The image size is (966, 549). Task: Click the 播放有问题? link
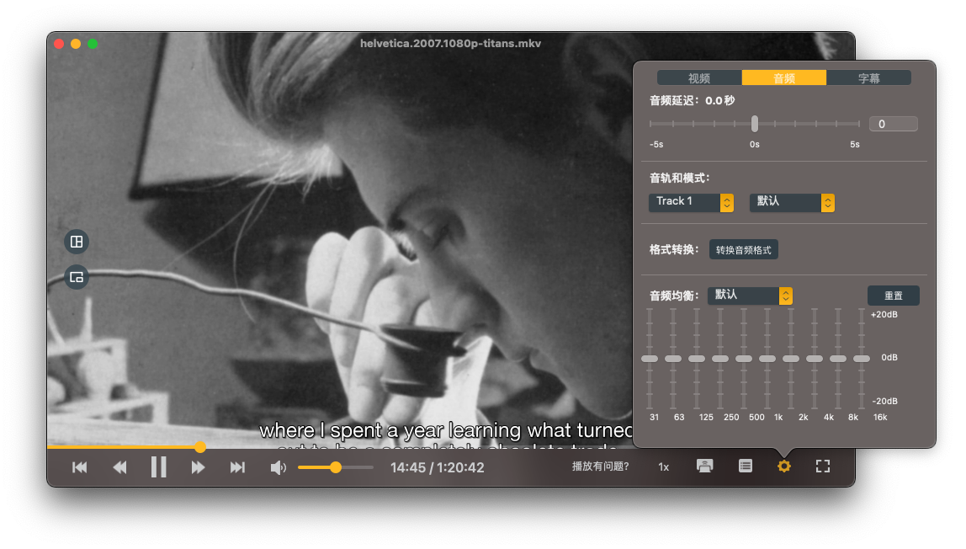coord(601,466)
